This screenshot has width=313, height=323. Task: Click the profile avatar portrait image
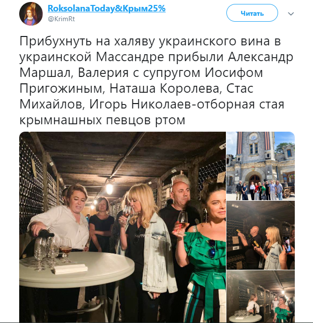[31, 14]
